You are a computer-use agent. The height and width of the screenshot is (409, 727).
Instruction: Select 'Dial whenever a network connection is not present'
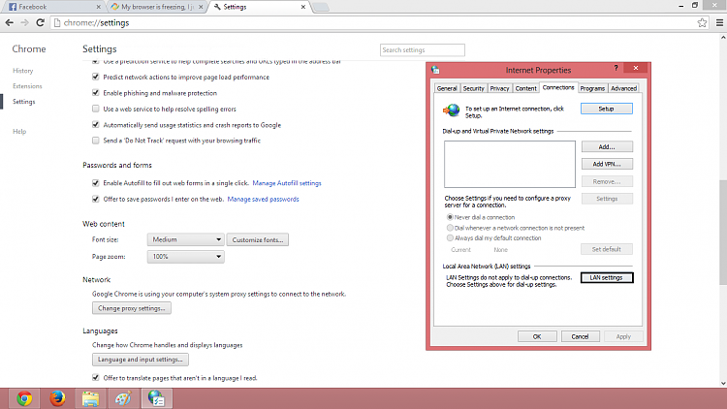(x=450, y=228)
